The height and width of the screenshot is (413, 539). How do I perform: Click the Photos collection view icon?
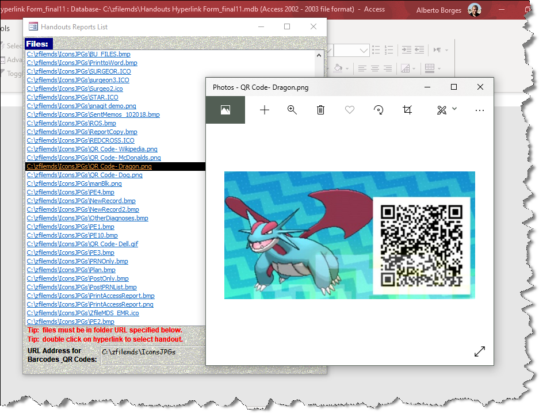225,110
